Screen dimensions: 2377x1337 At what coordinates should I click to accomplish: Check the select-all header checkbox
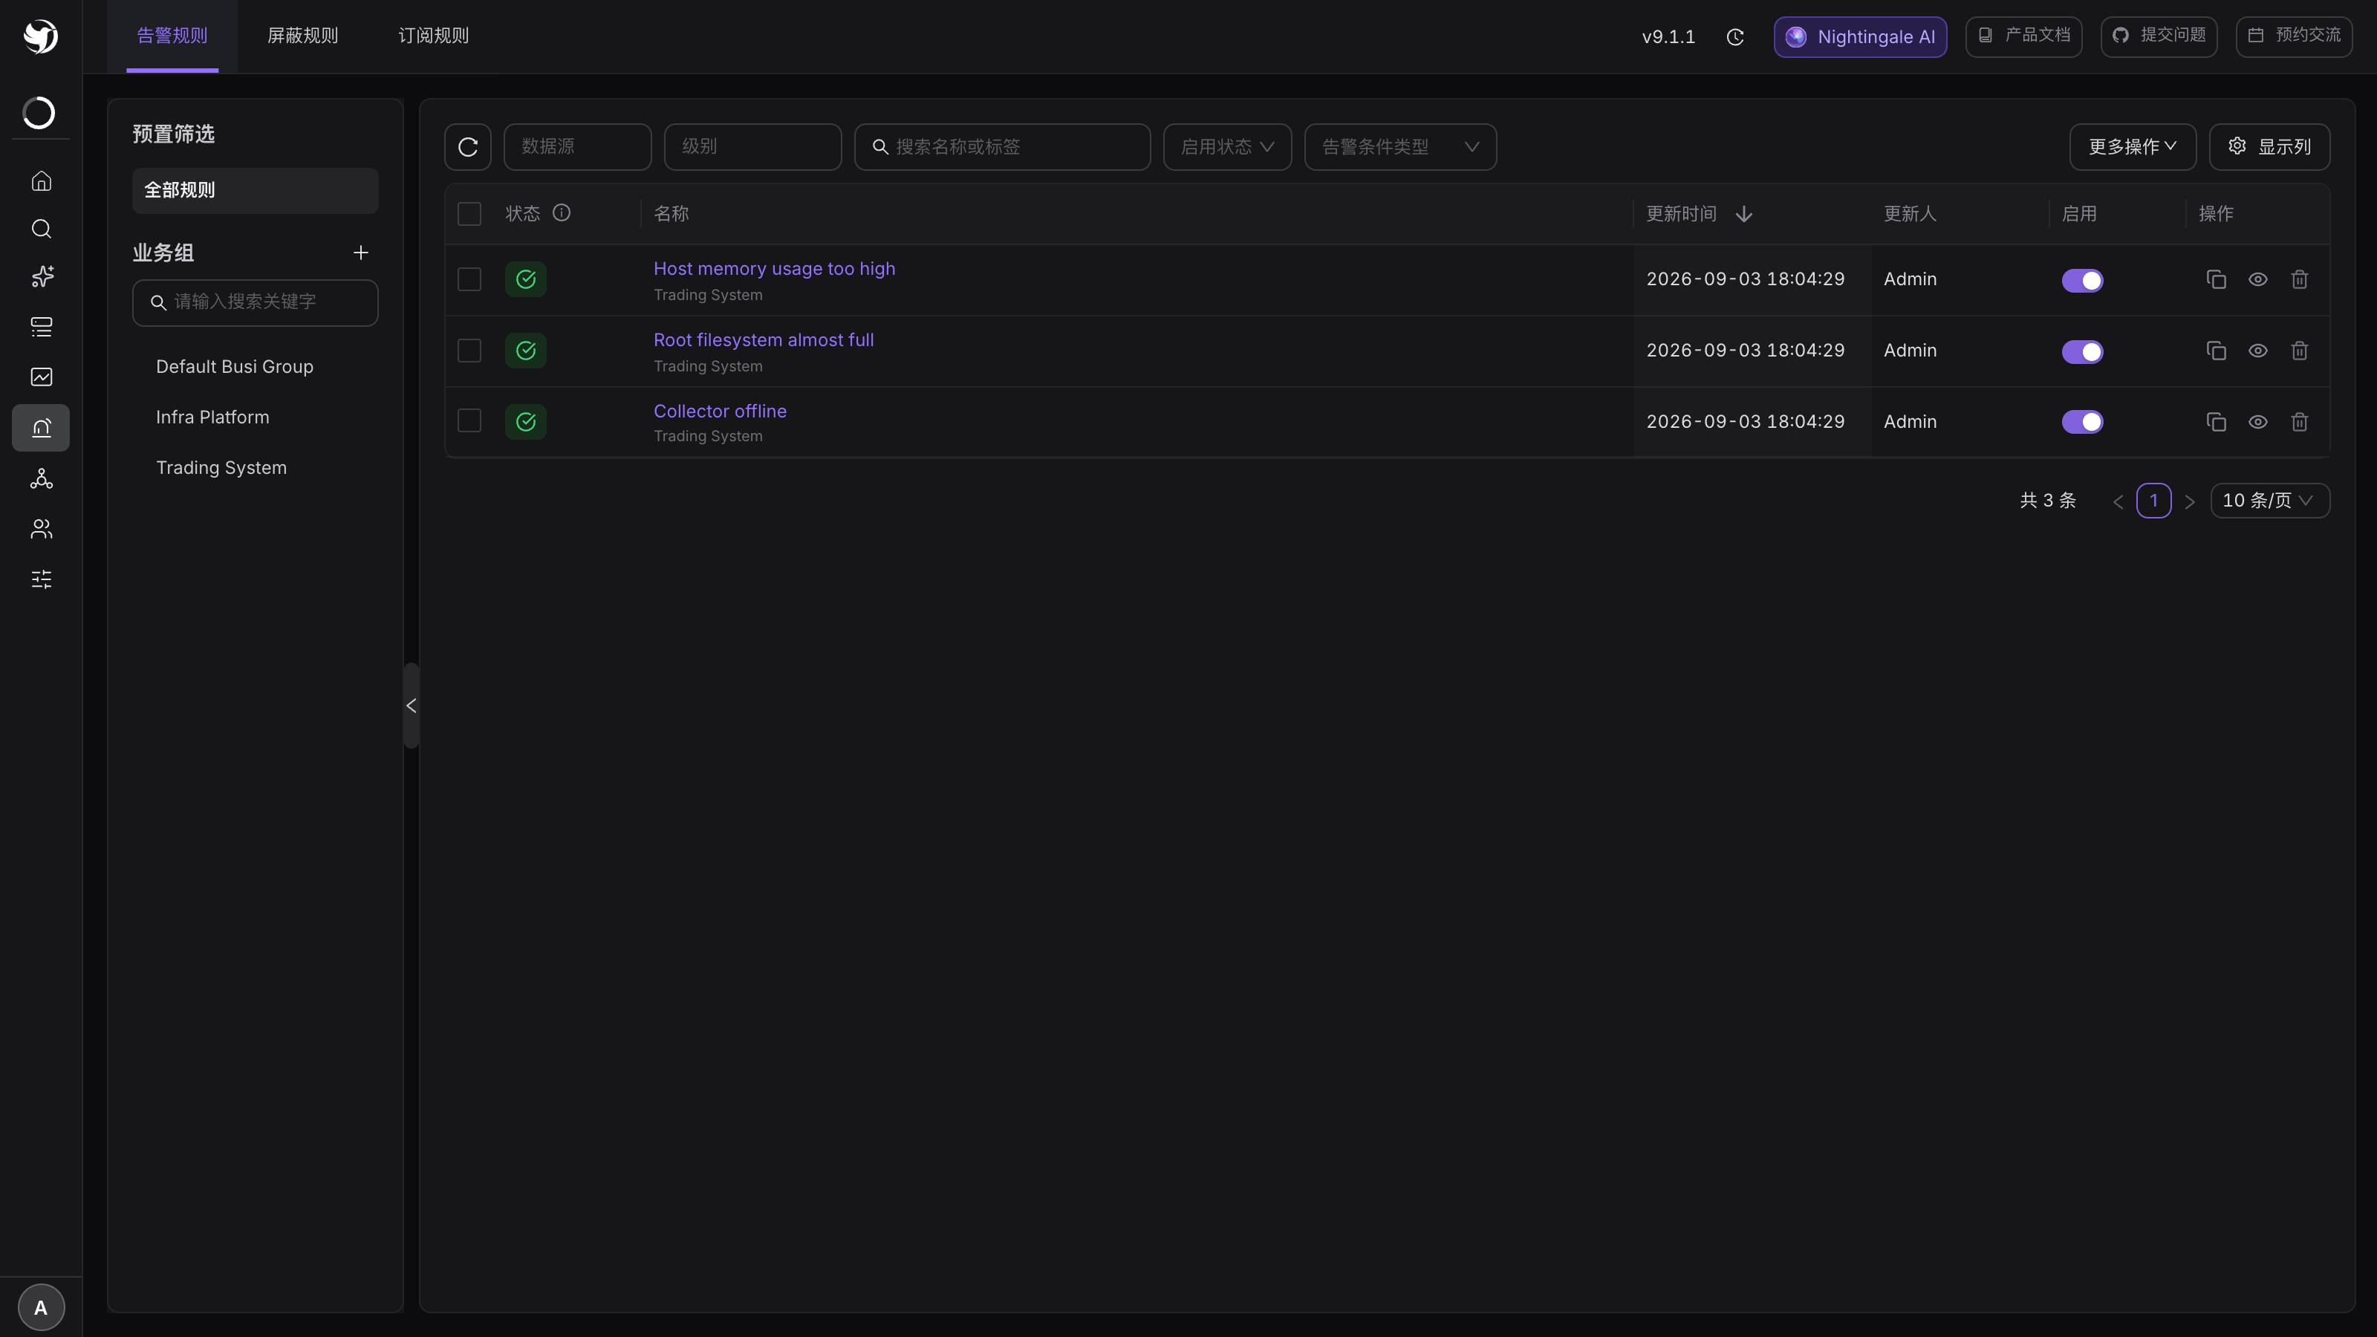[469, 214]
